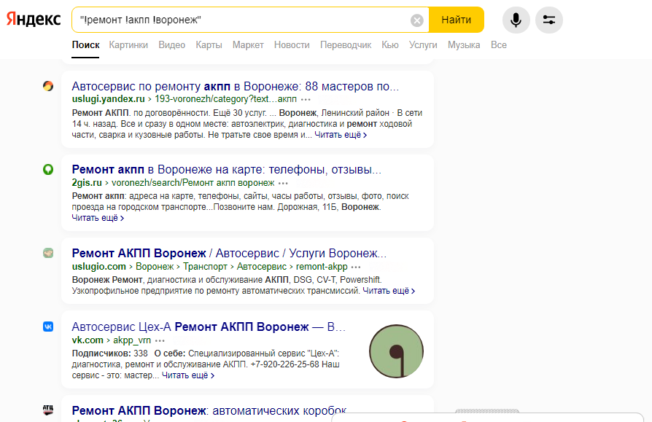This screenshot has width=652, height=422.
Task: Click the uslugio.com result favicon
Action: [48, 253]
